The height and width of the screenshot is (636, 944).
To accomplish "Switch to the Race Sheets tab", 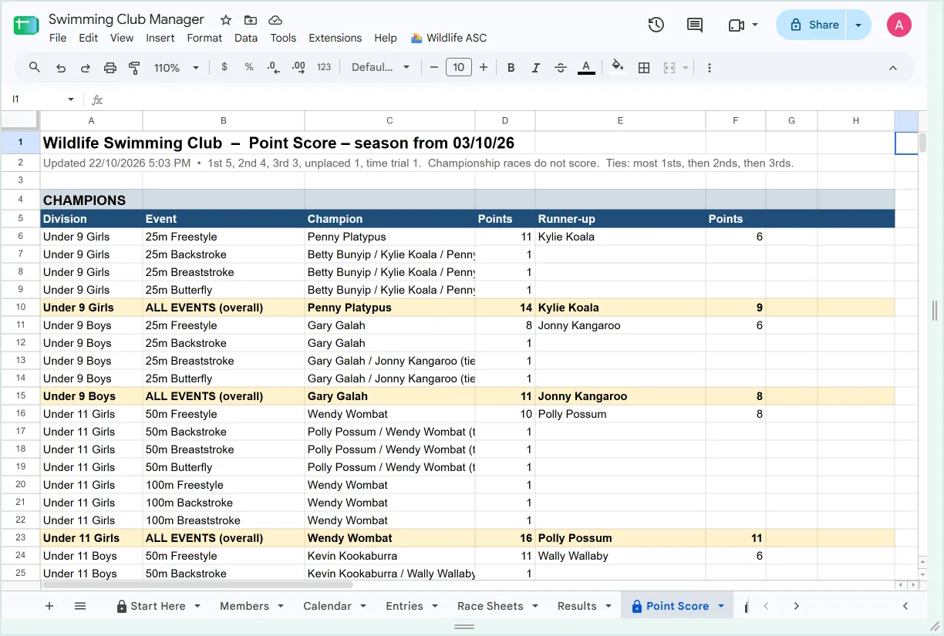I will click(x=491, y=606).
